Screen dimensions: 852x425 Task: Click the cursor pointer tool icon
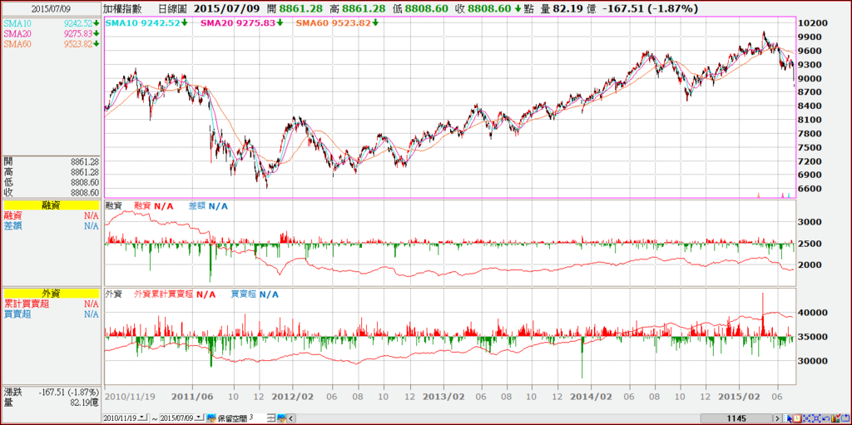coord(787,418)
